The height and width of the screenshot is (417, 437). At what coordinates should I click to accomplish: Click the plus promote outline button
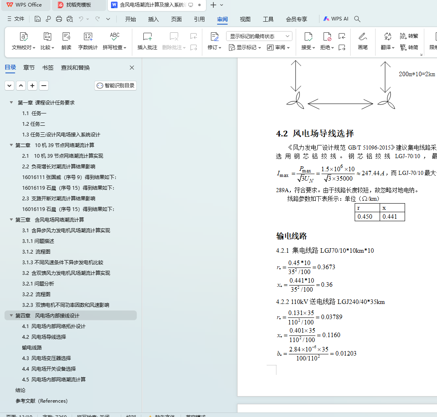[32, 86]
